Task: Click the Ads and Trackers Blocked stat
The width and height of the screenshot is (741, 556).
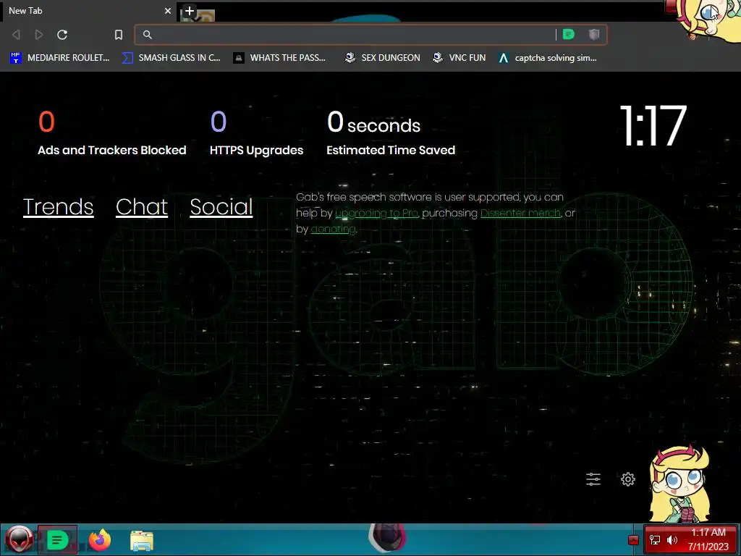Action: tap(112, 133)
